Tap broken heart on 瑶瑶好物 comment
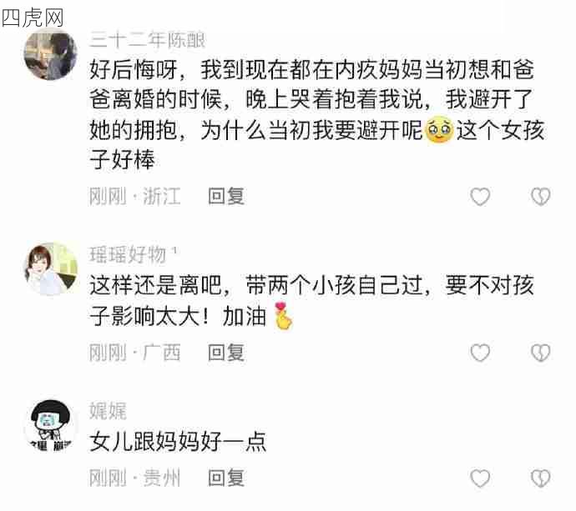576x511 pixels. pyautogui.click(x=540, y=353)
